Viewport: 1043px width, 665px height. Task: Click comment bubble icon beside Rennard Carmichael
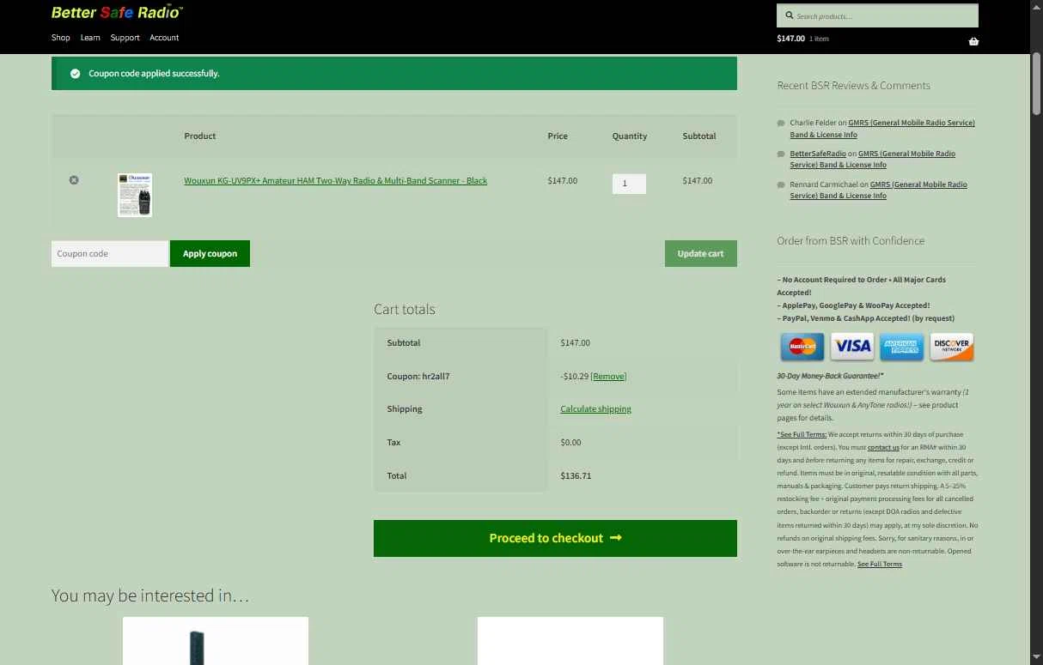point(781,185)
